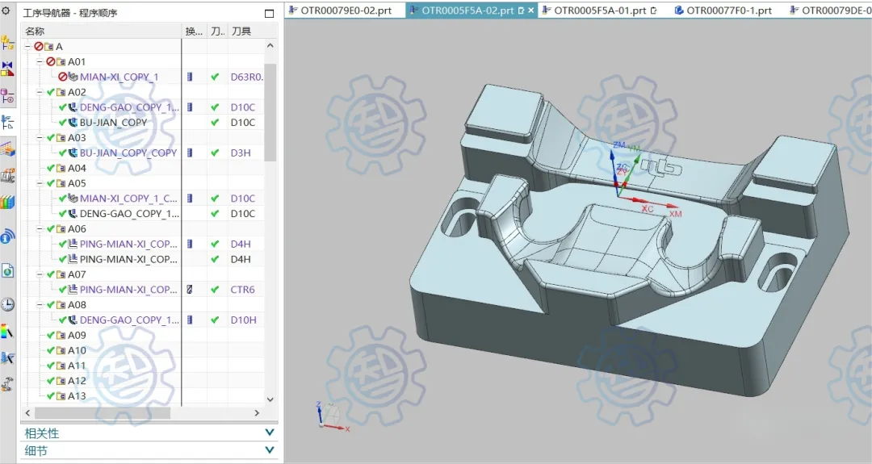Close the OTR0005F5A-02.prt tab
Image resolution: width=872 pixels, height=464 pixels.
[531, 10]
